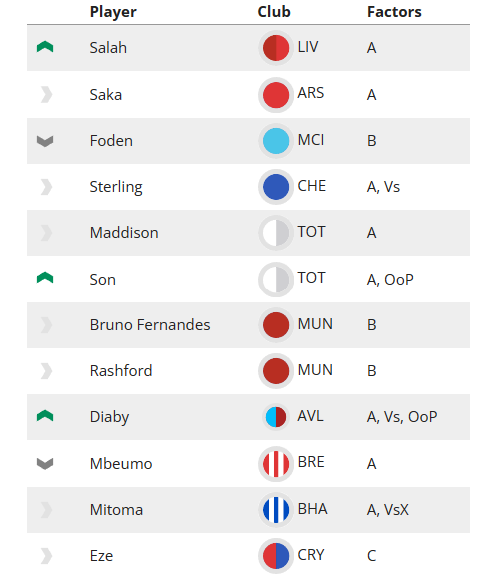Click the Brentford striped club badge

276,464
